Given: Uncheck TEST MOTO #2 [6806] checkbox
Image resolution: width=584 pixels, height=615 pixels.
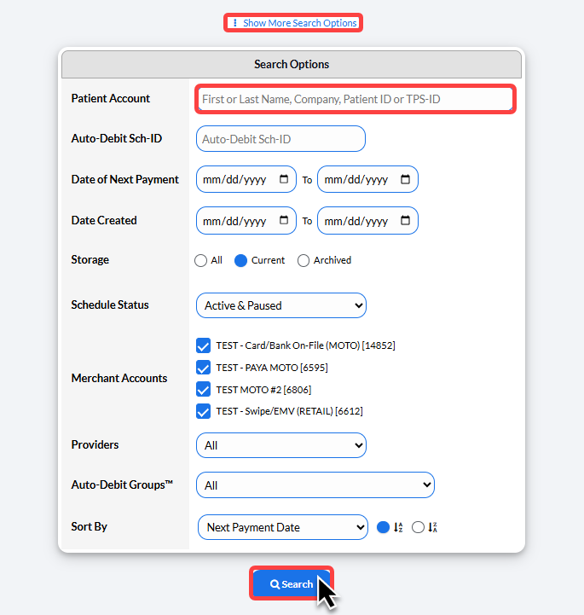Looking at the screenshot, I should 204,390.
